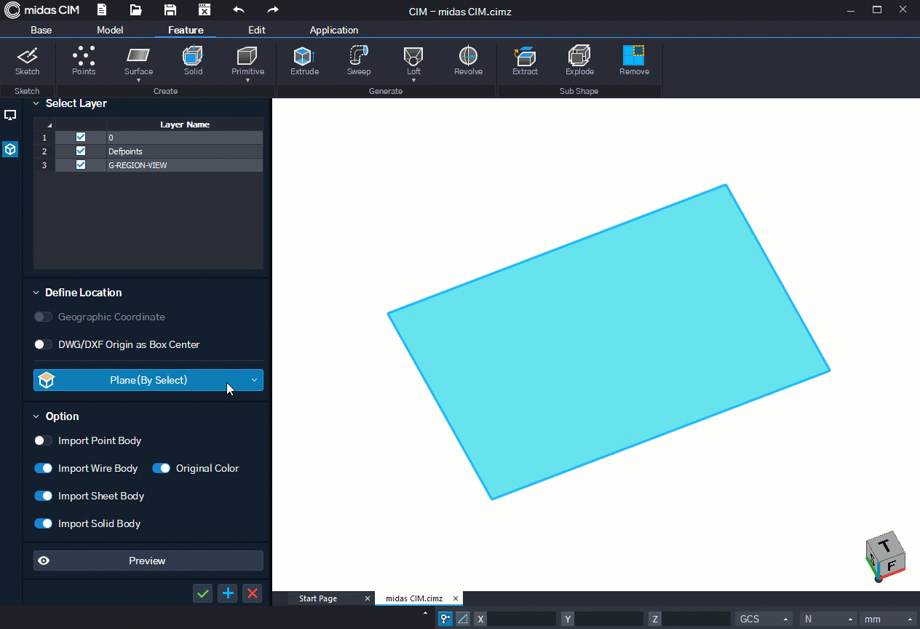The image size is (920, 629).
Task: Uncheck the Defpoints layer checkbox
Action: coord(81,151)
